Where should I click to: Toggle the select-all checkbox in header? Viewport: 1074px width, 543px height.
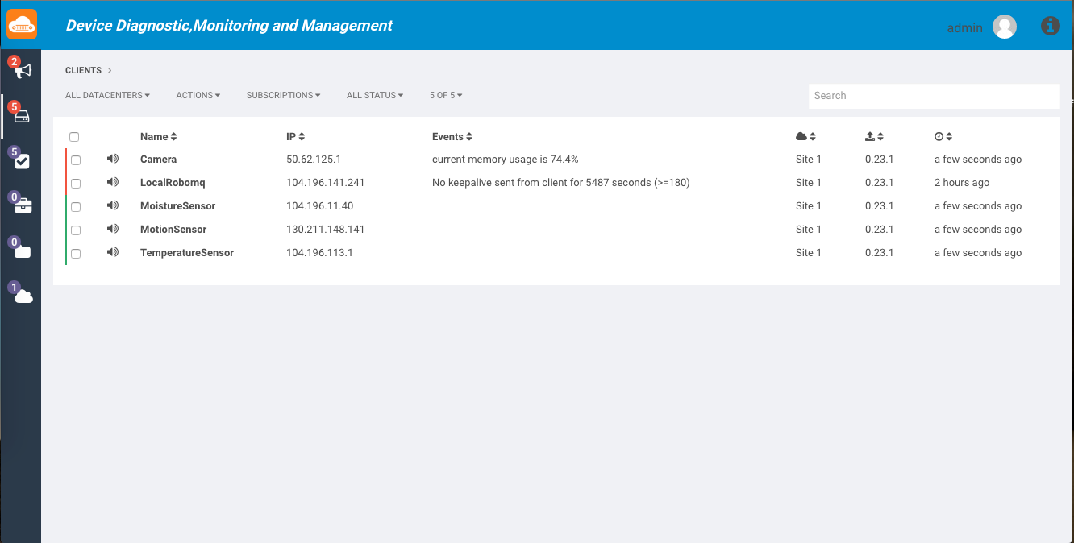coord(74,137)
